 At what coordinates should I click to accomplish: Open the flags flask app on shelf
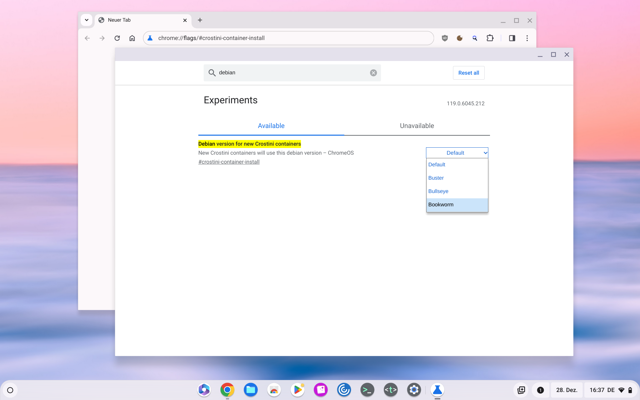pyautogui.click(x=437, y=390)
